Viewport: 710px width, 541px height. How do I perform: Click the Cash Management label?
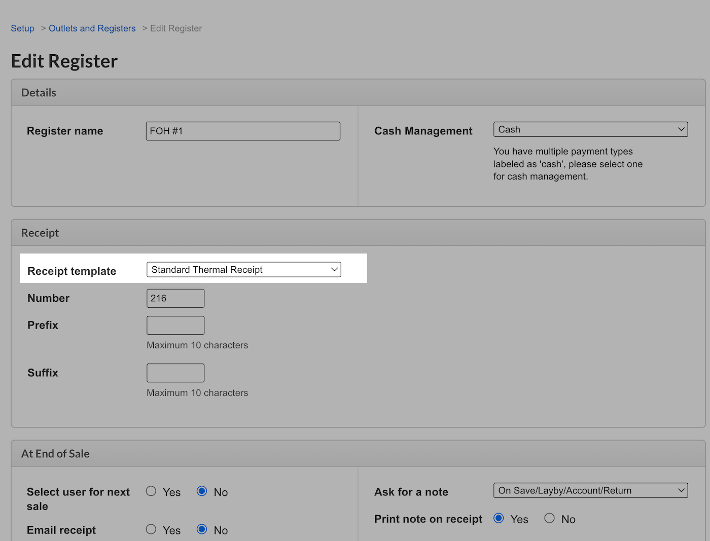click(x=423, y=131)
